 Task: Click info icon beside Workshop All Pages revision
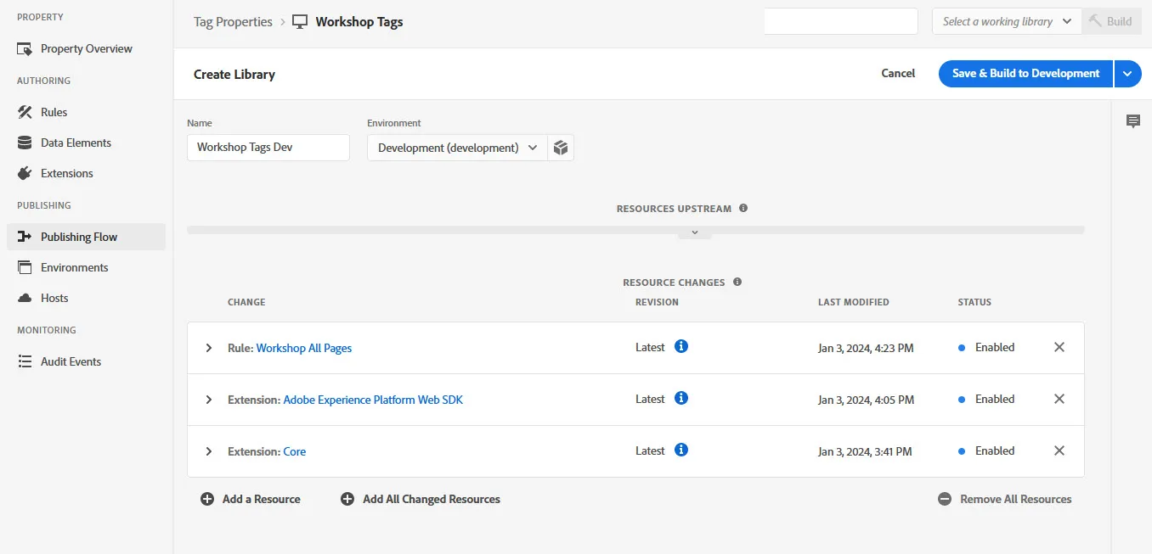tap(681, 346)
